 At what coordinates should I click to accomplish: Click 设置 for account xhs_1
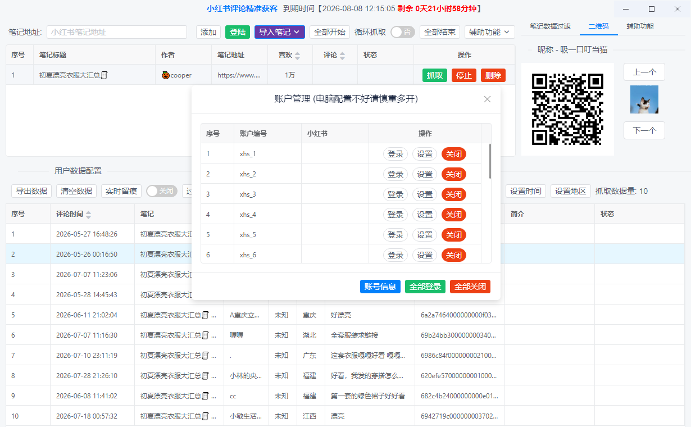[425, 154]
